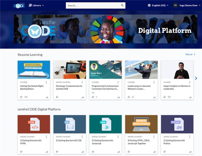
Task: Open options for Putting HTML, CSS & Javascript Together
Action: coord(154,137)
